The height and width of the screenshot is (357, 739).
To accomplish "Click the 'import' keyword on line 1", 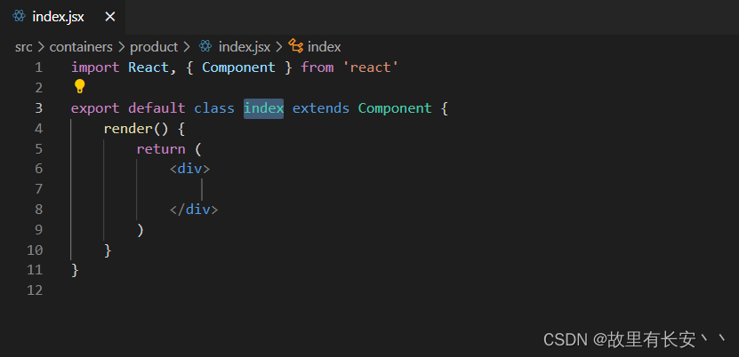I will (x=95, y=67).
